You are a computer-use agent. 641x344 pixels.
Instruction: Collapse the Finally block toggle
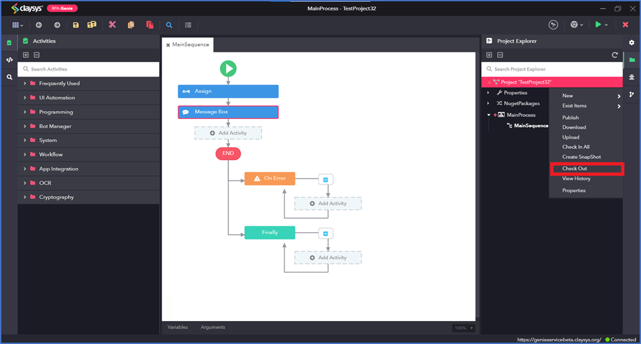pyautogui.click(x=326, y=233)
